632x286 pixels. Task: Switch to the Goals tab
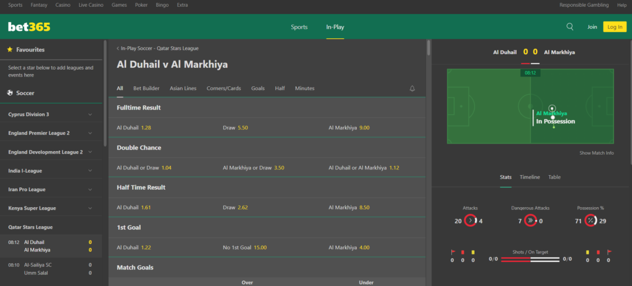pyautogui.click(x=258, y=88)
